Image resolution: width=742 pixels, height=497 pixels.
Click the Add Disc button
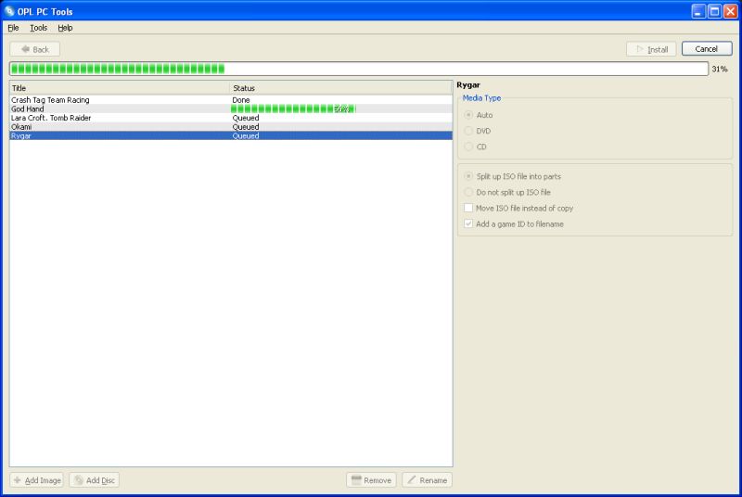[x=95, y=480]
